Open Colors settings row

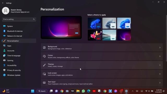(x=102, y=56)
